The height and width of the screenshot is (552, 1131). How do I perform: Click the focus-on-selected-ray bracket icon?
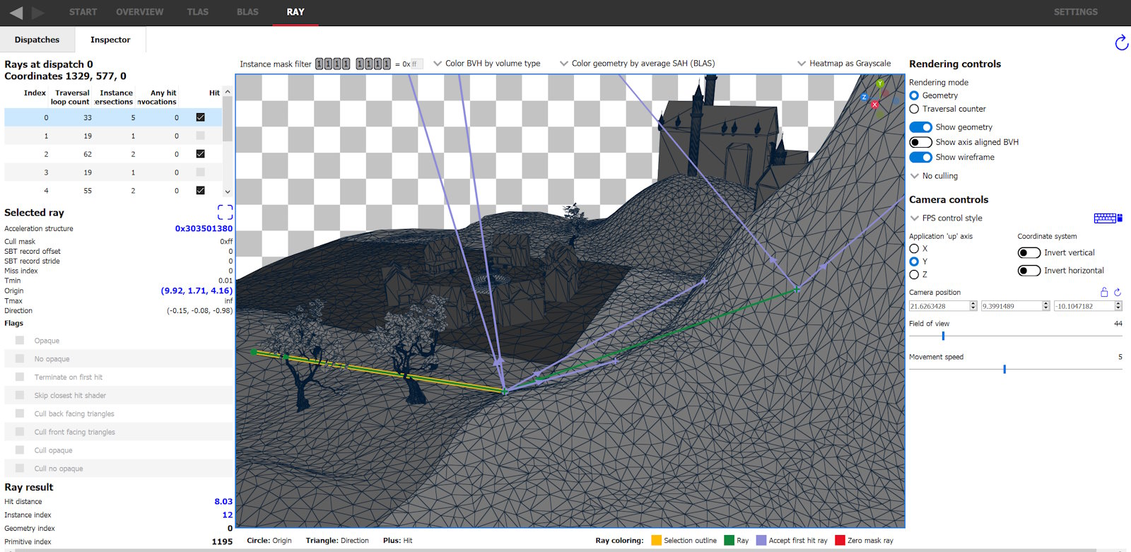coord(225,212)
